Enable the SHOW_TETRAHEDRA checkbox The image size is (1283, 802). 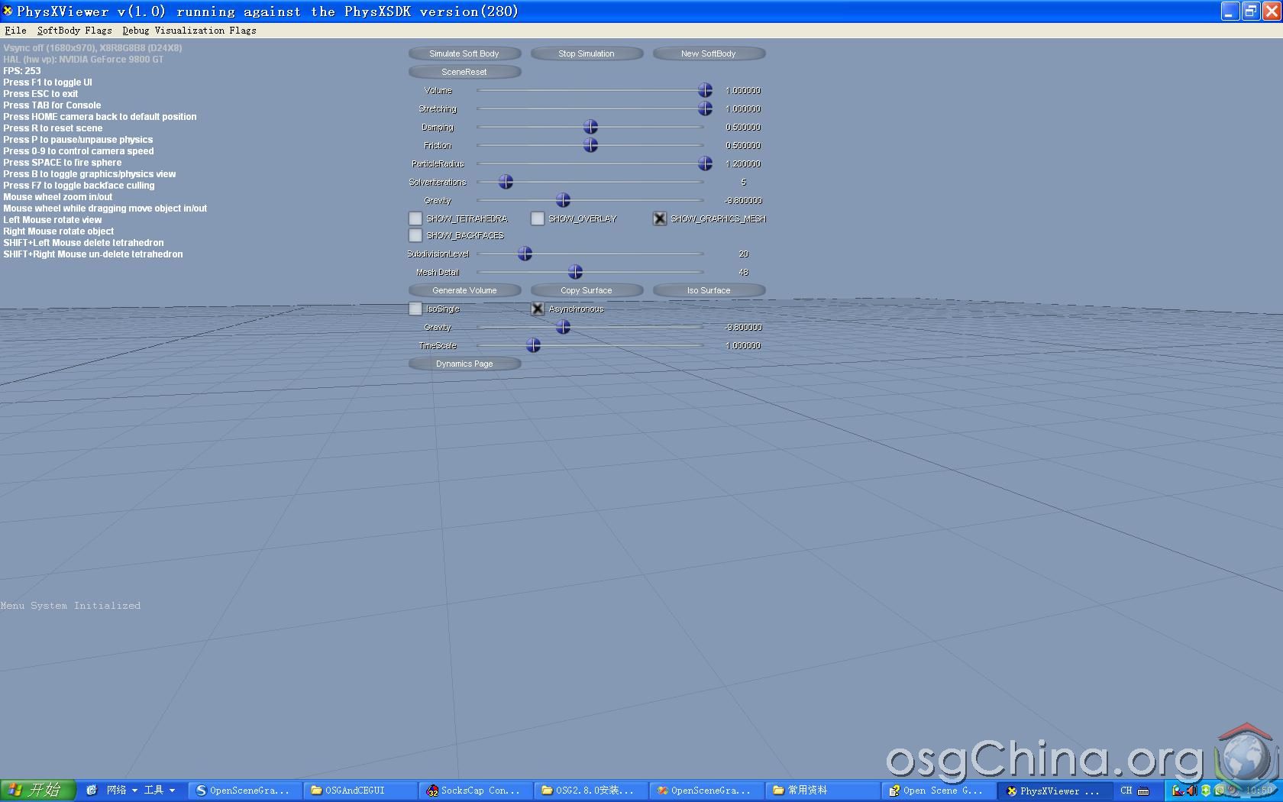click(415, 218)
